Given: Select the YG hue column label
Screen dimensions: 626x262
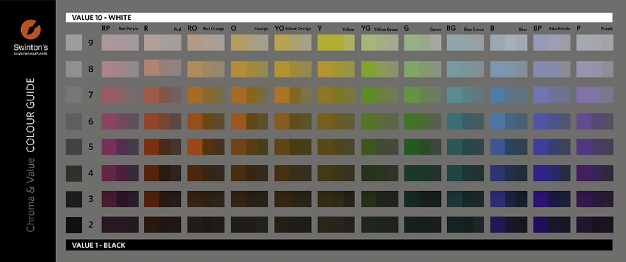Looking at the screenshot, I should tap(365, 28).
